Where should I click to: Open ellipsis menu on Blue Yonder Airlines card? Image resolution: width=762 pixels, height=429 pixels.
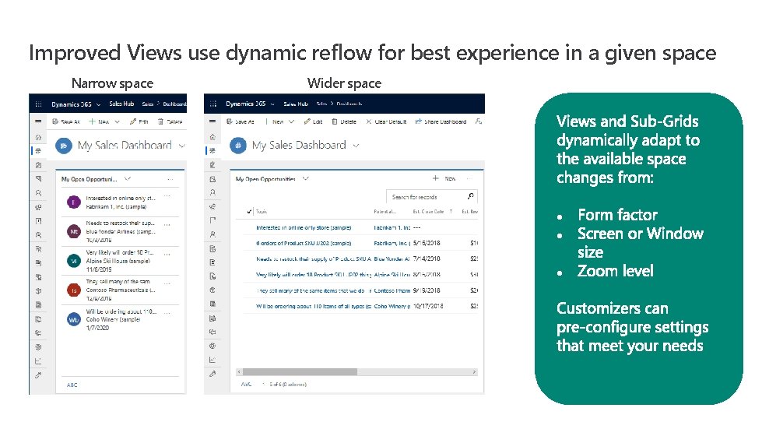(x=167, y=225)
